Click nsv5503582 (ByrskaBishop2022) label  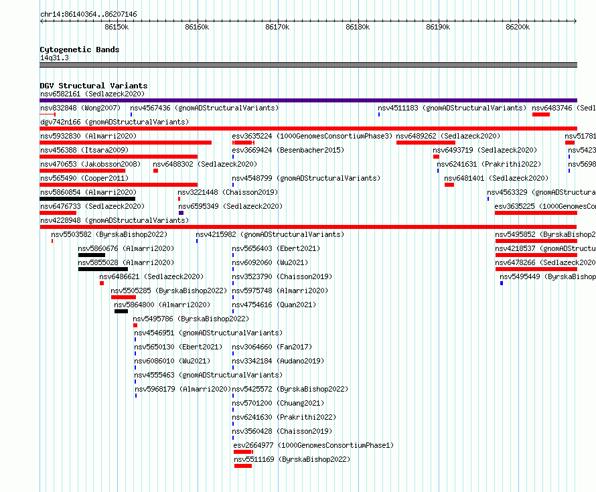tap(109, 234)
